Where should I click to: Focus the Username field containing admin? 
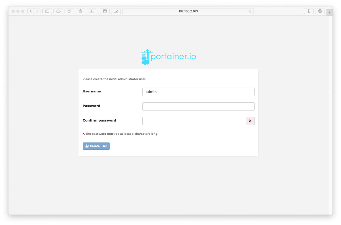[198, 92]
